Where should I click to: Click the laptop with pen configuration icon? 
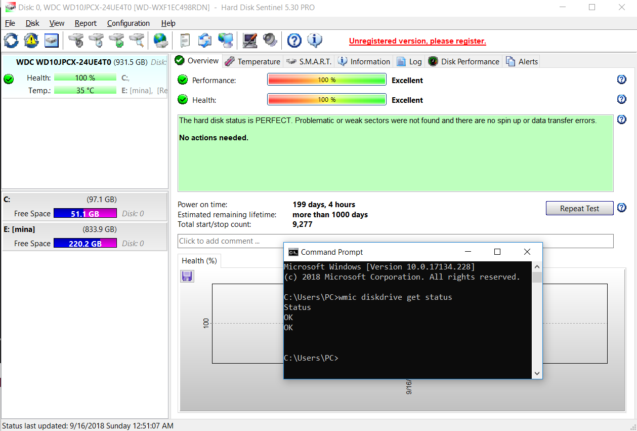[249, 41]
